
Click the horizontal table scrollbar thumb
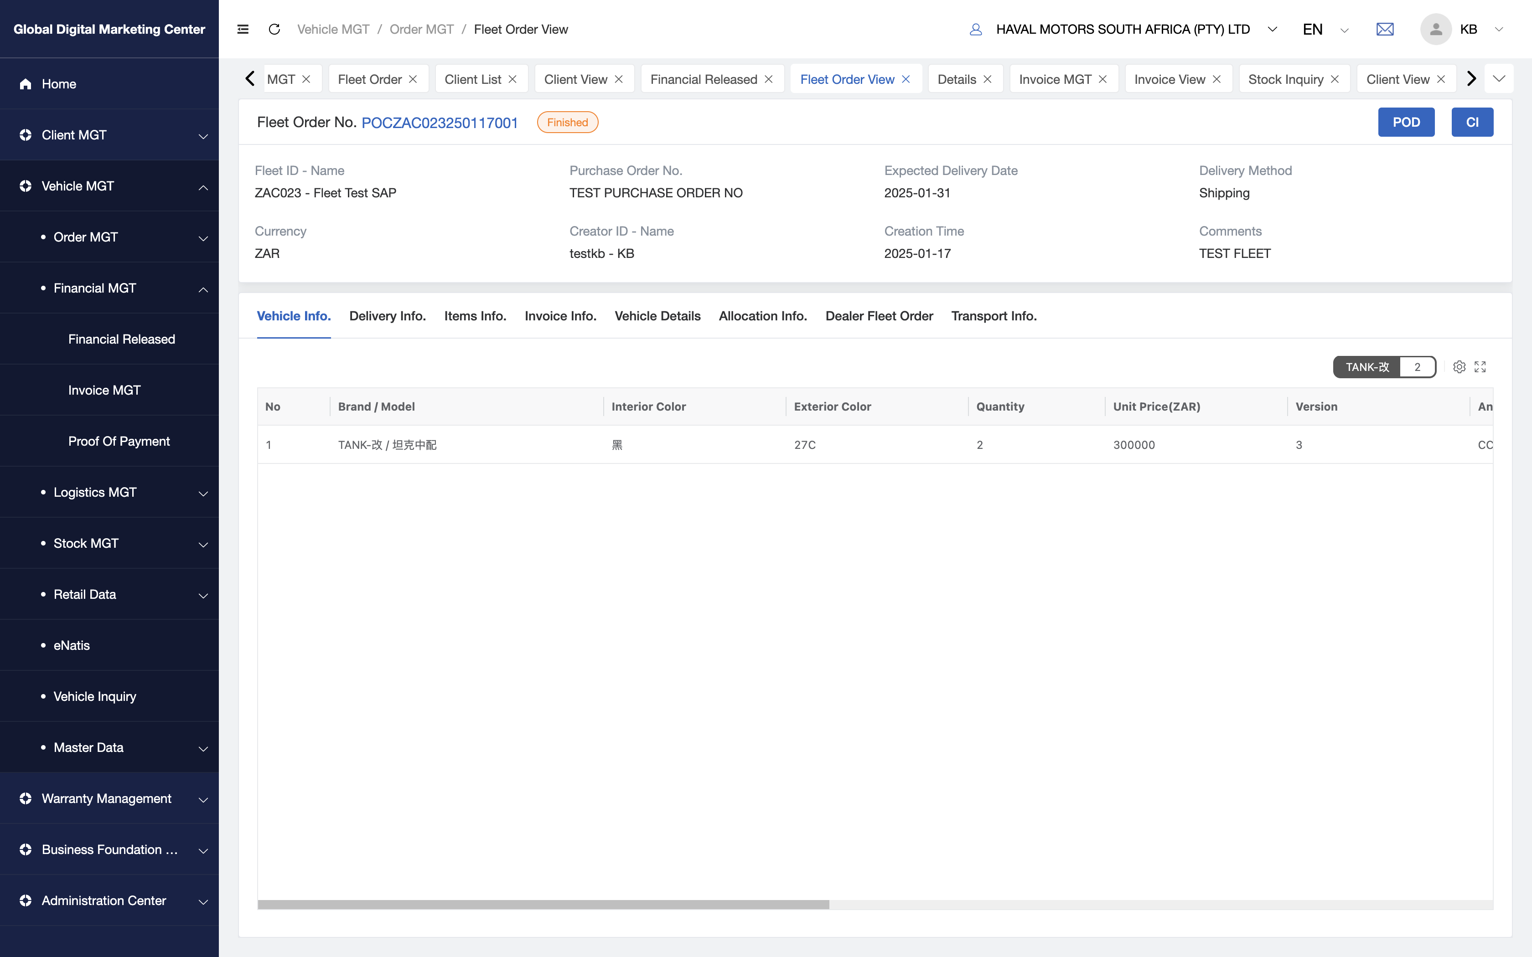(x=543, y=905)
